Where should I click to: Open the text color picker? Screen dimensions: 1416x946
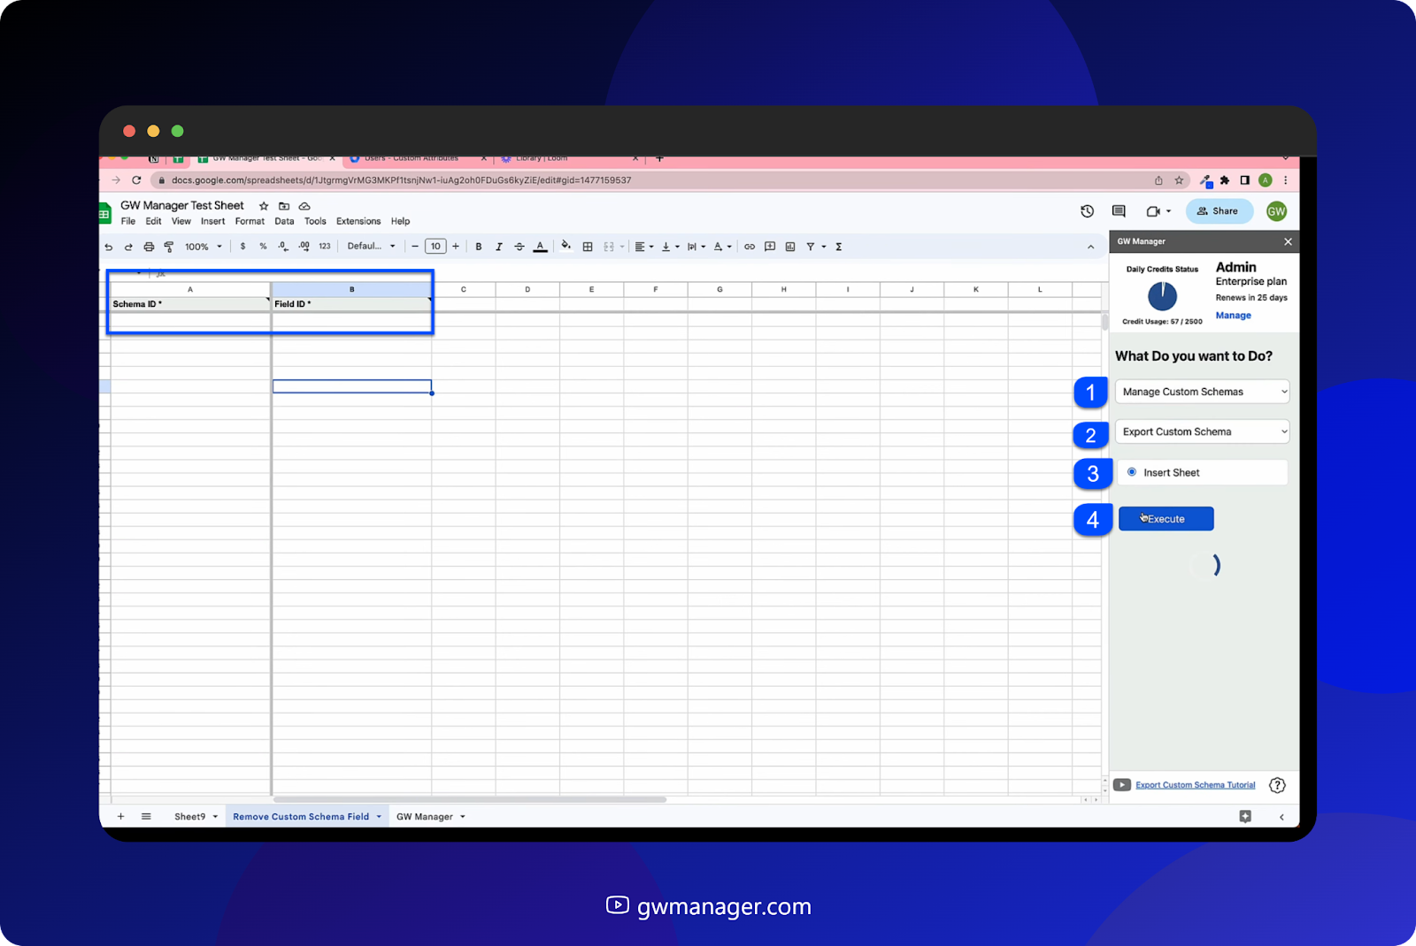[540, 247]
